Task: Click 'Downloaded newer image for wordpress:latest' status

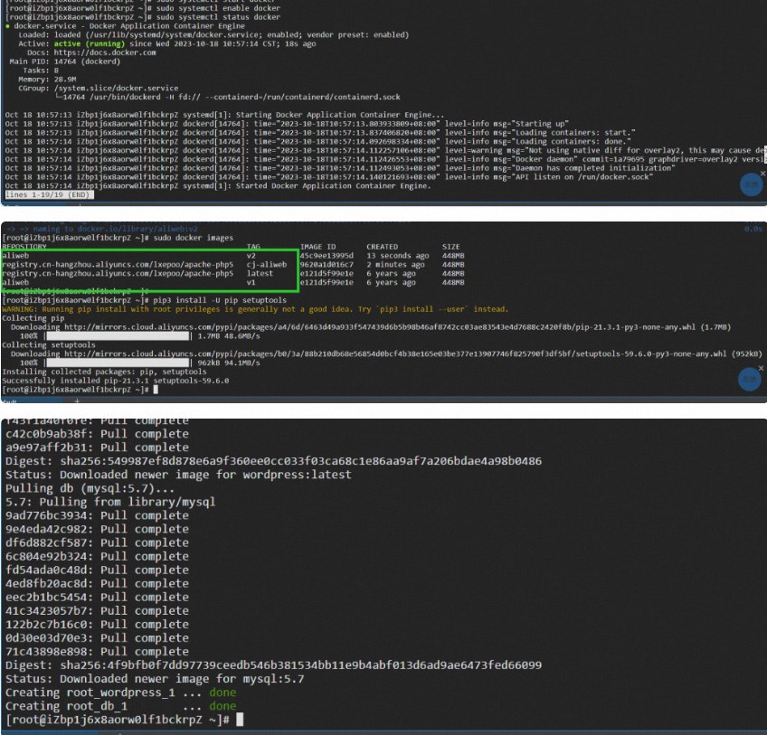Action: click(x=205, y=475)
